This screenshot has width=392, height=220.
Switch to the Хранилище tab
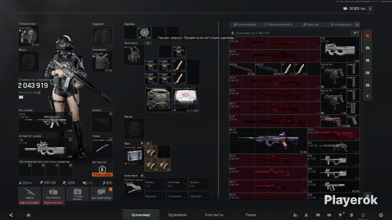[x=141, y=215]
